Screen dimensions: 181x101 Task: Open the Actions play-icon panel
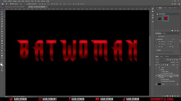[153, 12]
